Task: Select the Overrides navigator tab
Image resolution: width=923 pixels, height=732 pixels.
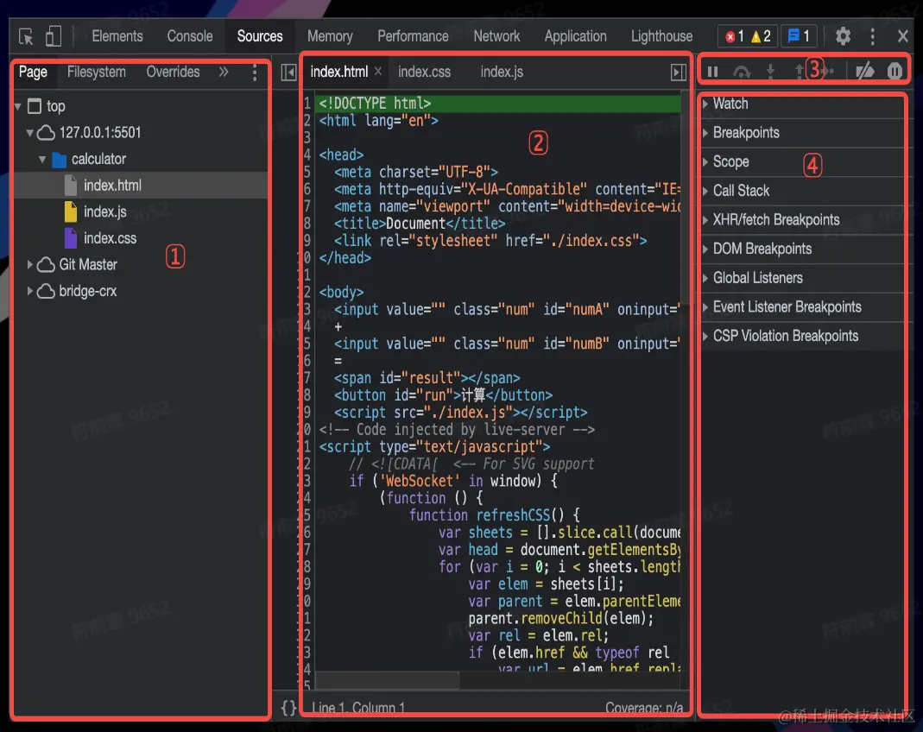Action: 173,72
